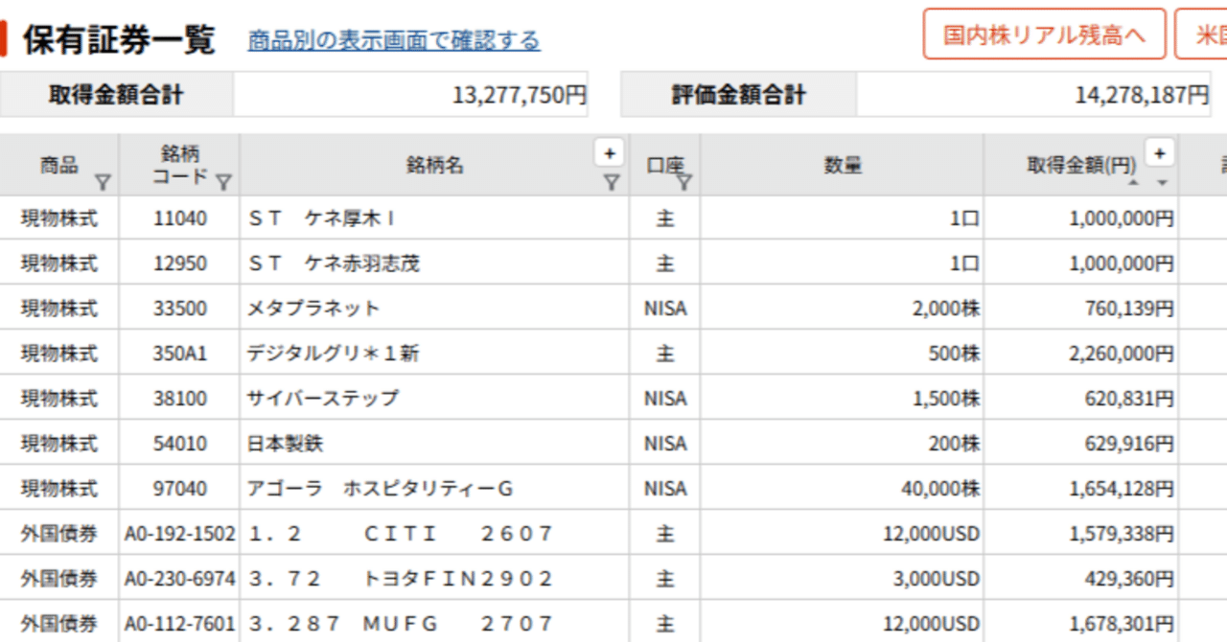The height and width of the screenshot is (642, 1227).
Task: Expand the 取得金額(円) column via its plus icon
Action: tap(1160, 151)
